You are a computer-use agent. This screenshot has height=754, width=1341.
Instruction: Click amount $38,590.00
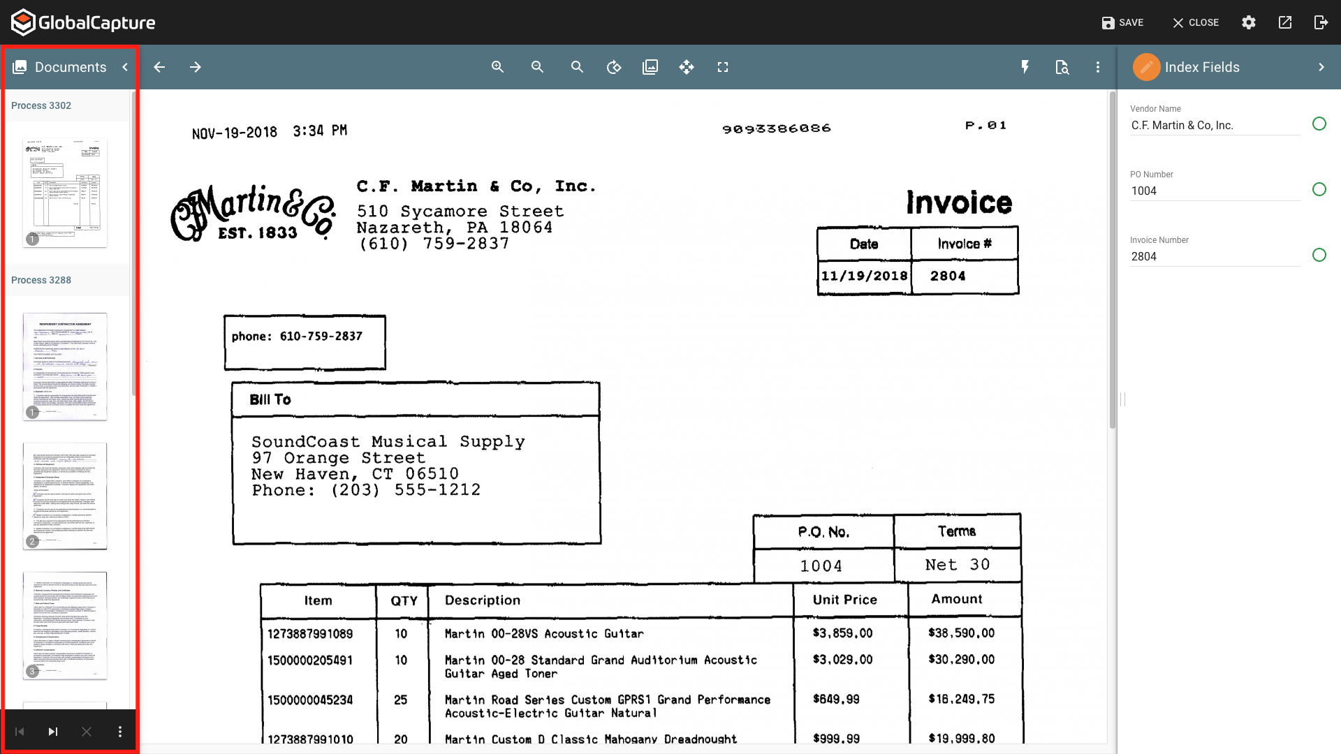click(962, 633)
